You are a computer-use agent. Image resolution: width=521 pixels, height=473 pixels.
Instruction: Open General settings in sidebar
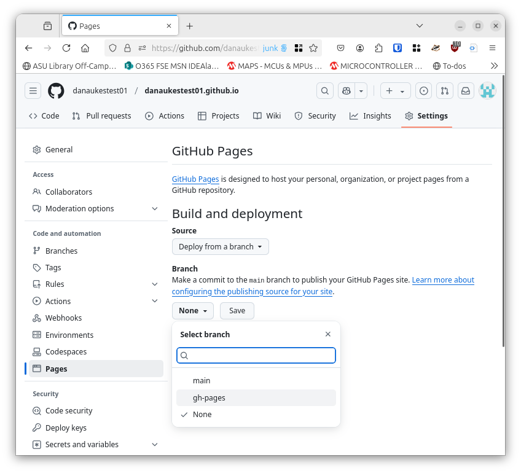[96, 150]
